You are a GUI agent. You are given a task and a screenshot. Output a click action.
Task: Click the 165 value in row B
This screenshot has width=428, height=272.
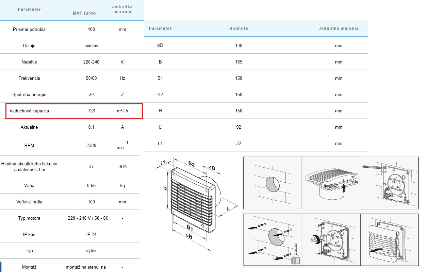[x=238, y=62]
